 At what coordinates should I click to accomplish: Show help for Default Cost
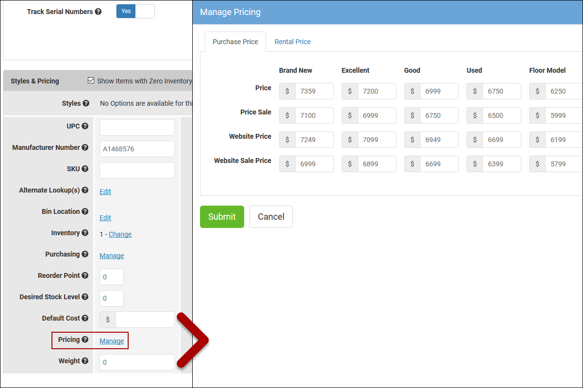(85, 318)
